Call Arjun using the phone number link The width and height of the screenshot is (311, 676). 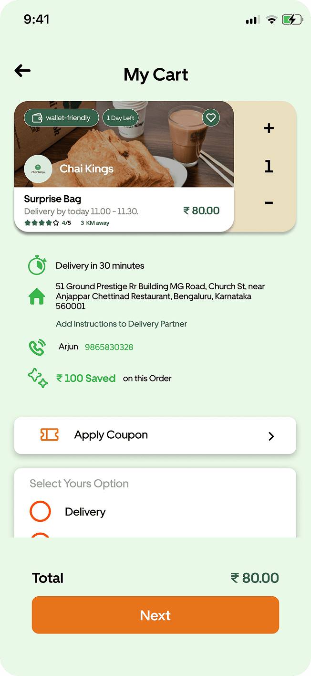pos(109,347)
